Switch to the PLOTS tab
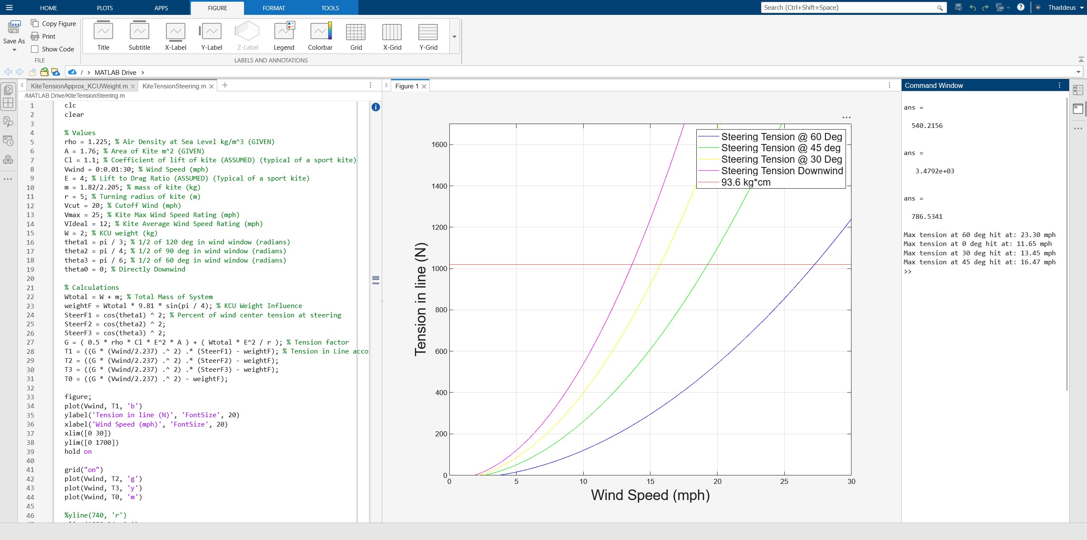 coord(105,8)
